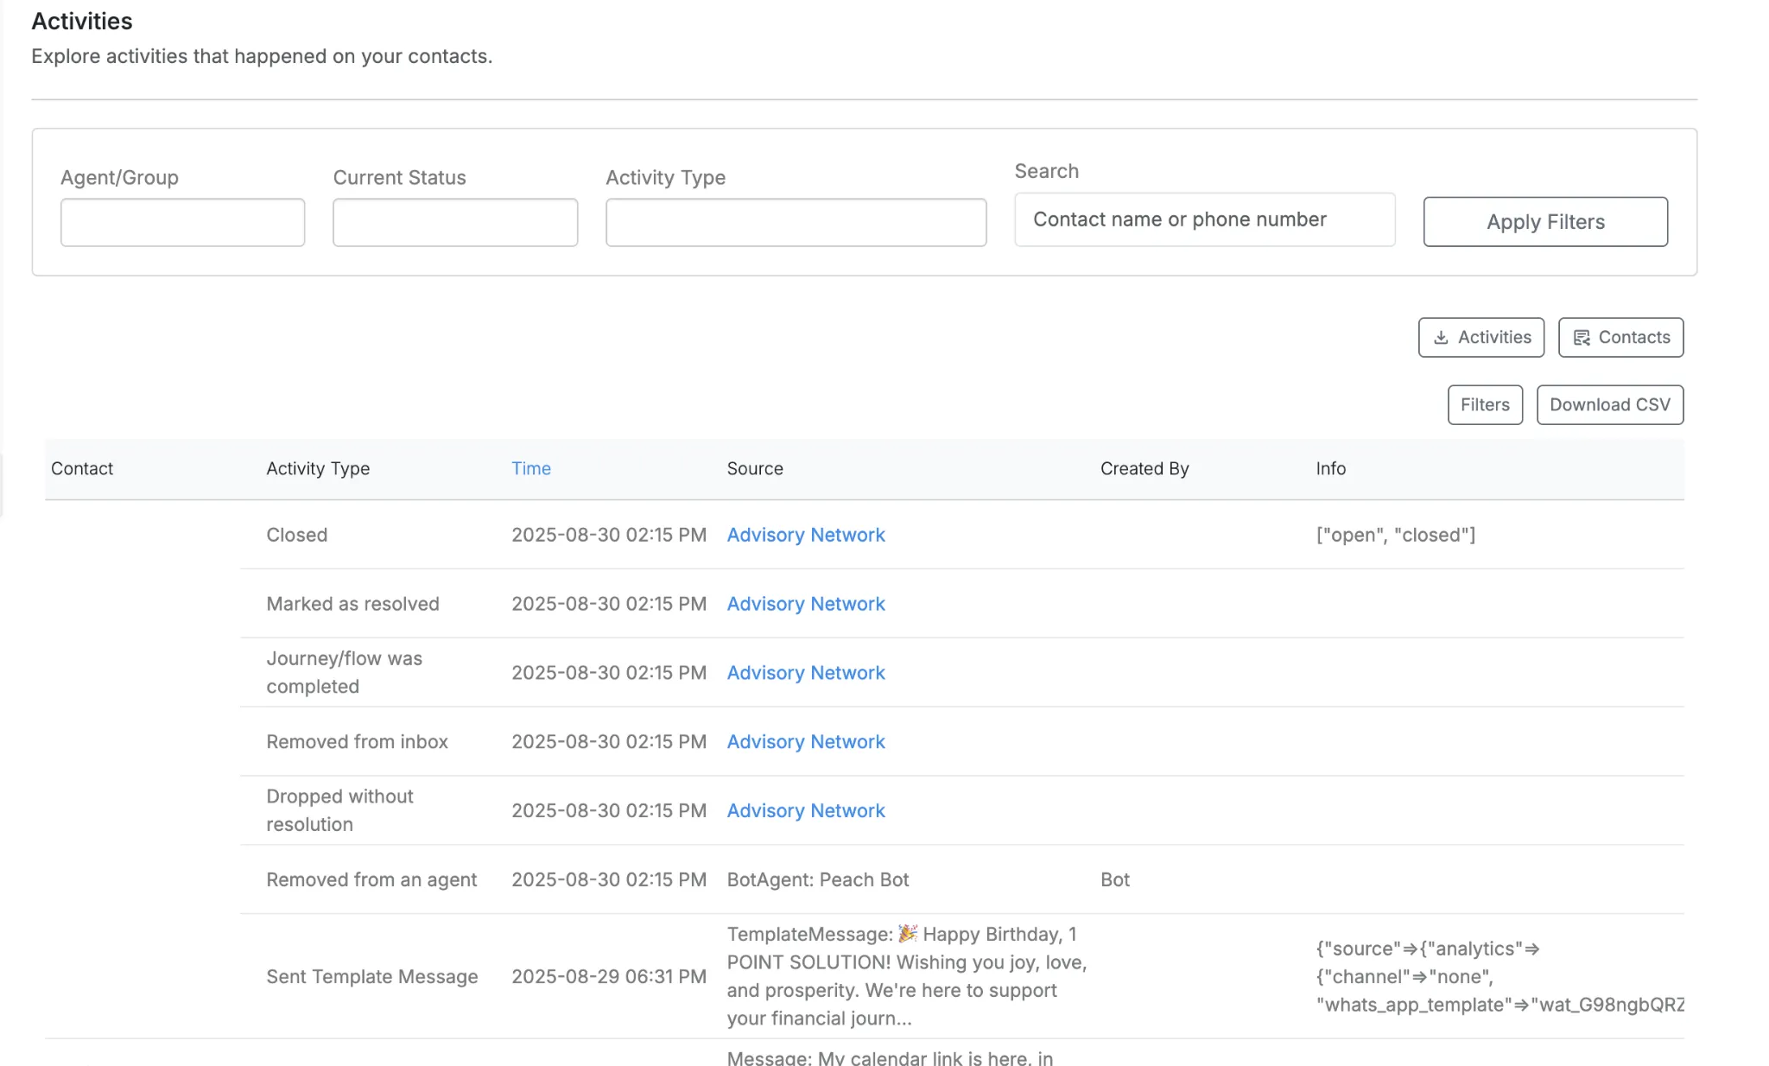
Task: Open Advisory Network link in the Closed row
Action: click(805, 535)
